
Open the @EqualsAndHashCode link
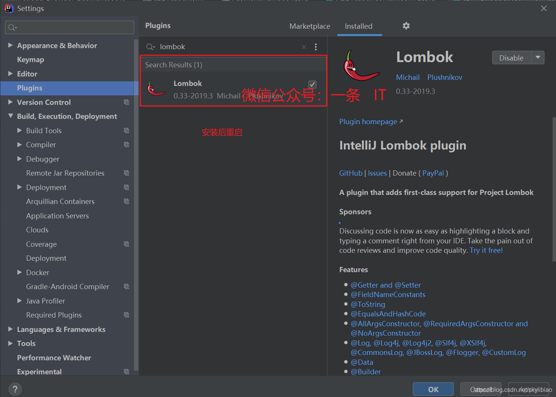388,314
